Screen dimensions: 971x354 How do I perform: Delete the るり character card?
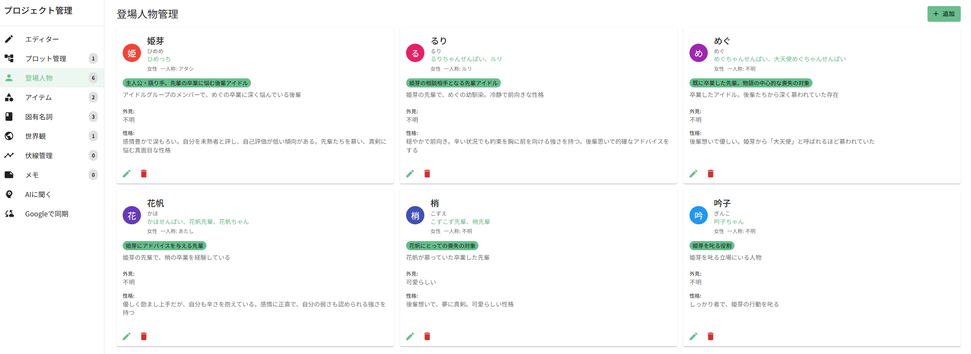pos(427,174)
